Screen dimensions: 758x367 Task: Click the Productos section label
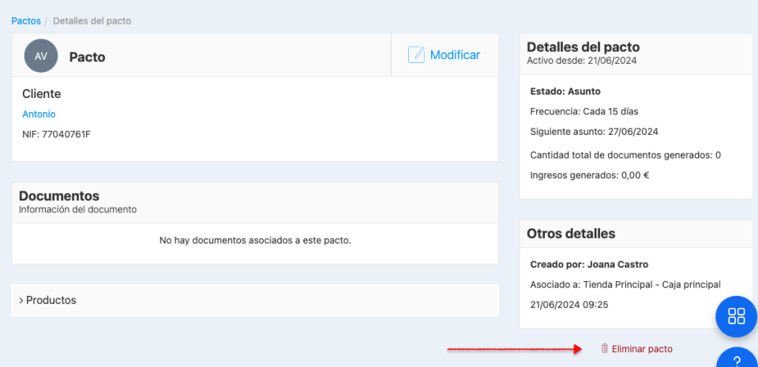coord(51,301)
